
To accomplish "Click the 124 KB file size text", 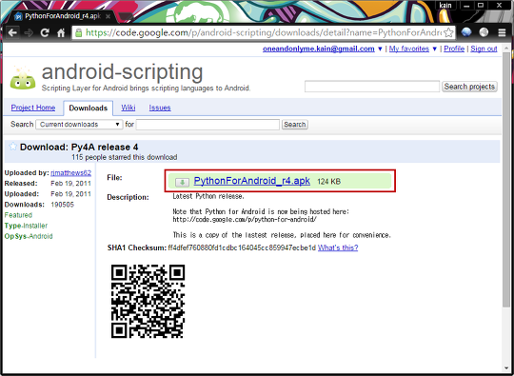I will (328, 181).
